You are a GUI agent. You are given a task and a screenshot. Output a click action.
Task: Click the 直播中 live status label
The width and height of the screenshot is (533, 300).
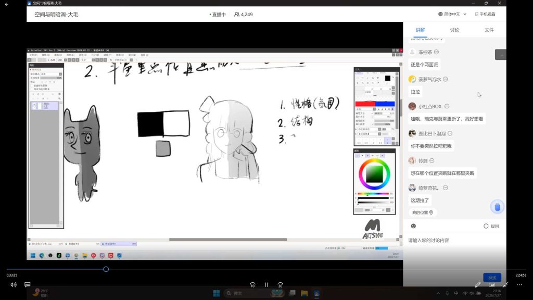click(218, 14)
